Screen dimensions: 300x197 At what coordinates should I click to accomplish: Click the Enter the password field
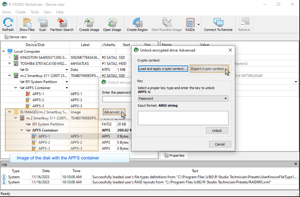117,99
